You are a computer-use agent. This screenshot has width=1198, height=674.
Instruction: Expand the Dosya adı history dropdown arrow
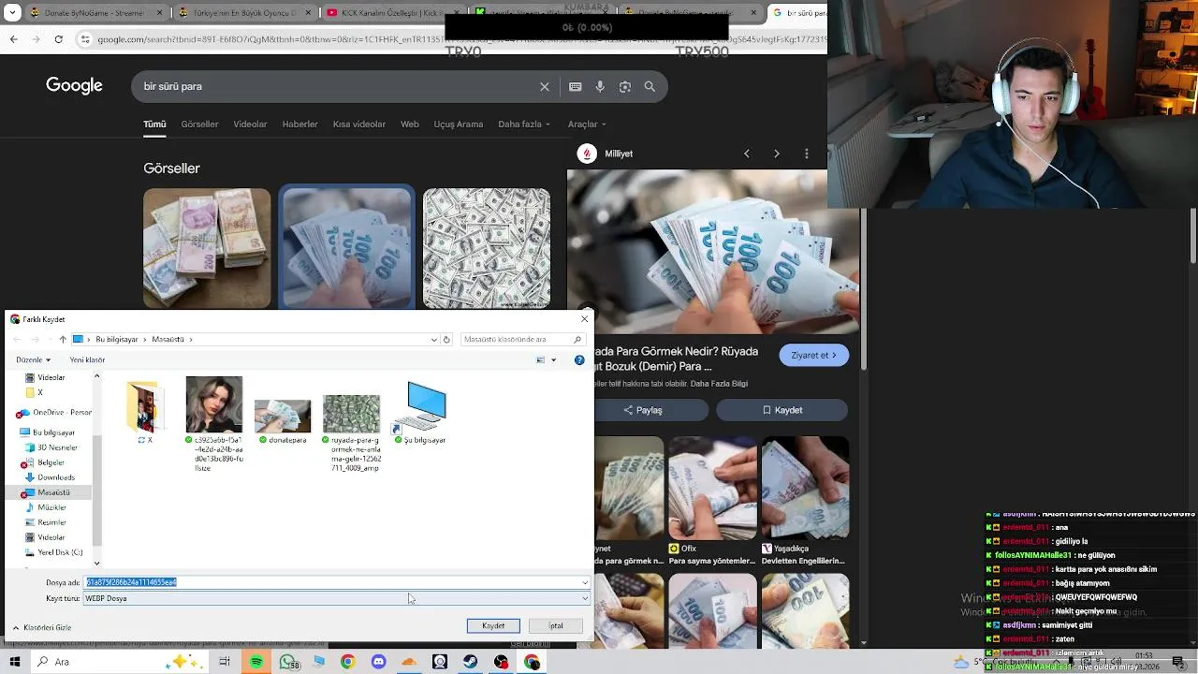tap(585, 582)
